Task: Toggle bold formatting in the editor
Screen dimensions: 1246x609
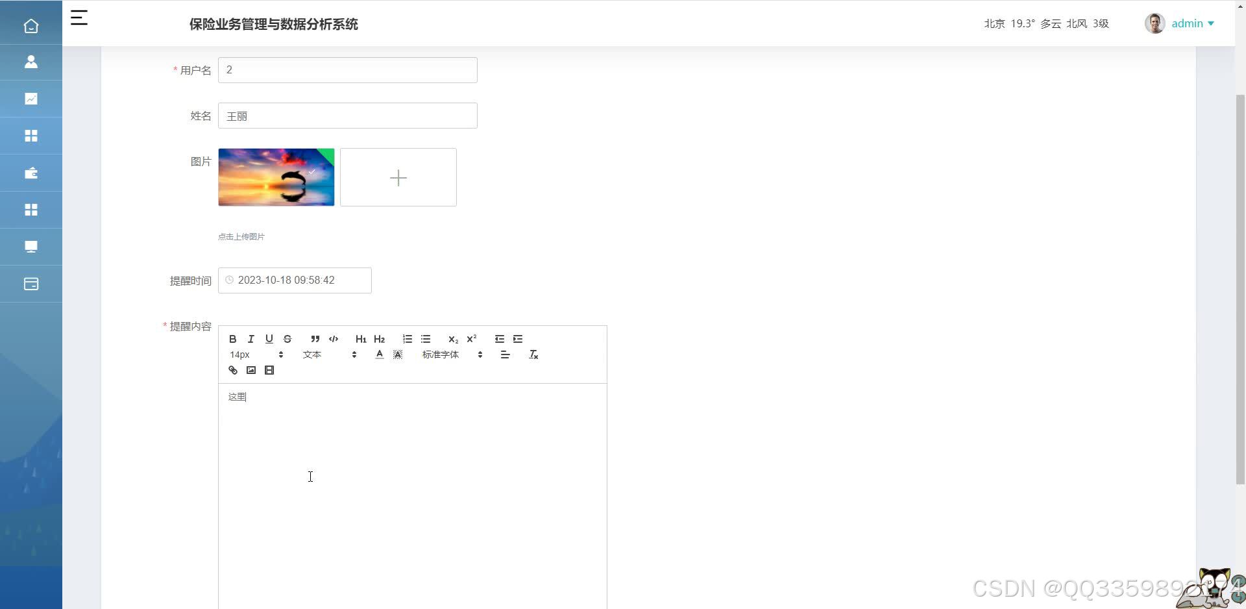Action: [x=232, y=338]
